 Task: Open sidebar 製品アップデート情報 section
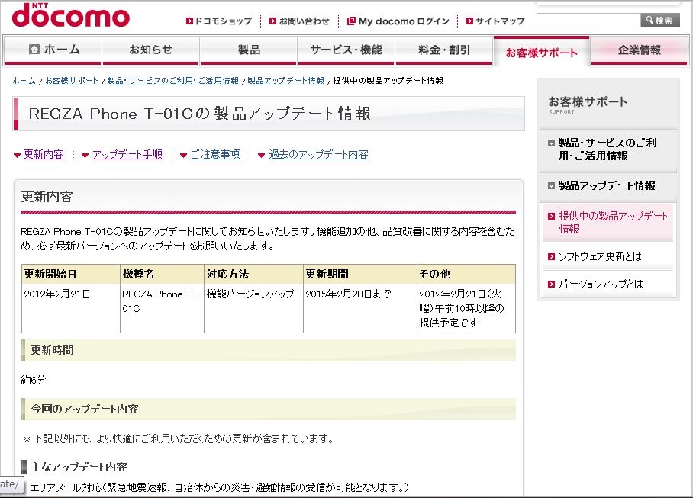click(x=608, y=185)
